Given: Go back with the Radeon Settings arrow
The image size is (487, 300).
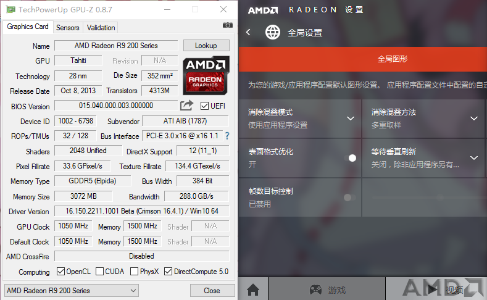Looking at the screenshot, I should coord(248,32).
